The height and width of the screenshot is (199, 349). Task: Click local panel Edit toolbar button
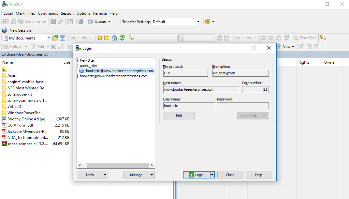coord(38,47)
